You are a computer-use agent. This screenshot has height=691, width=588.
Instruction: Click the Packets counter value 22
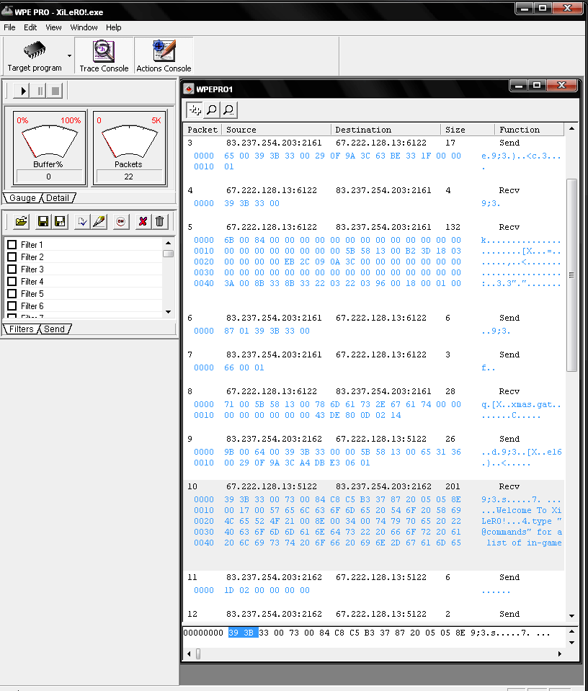coord(129,177)
